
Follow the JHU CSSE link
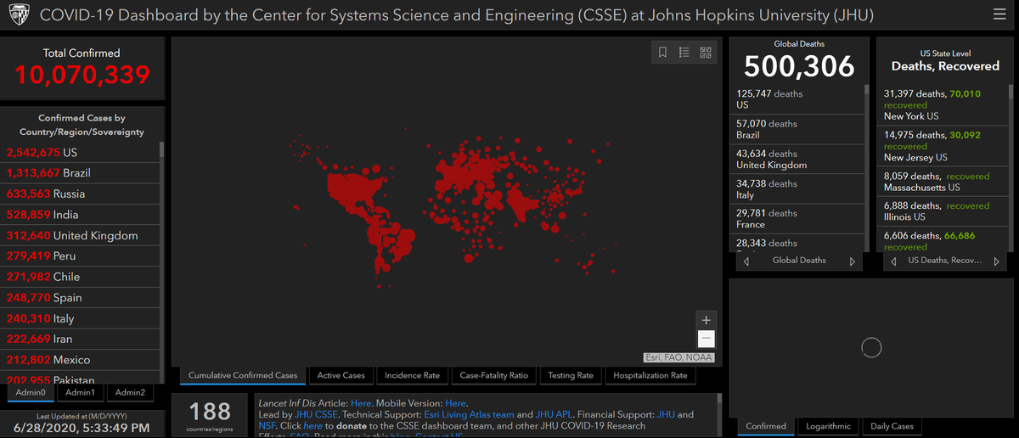click(316, 414)
